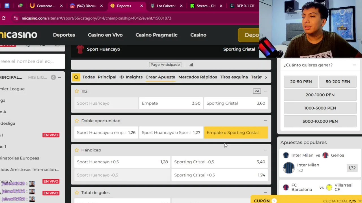This screenshot has width=362, height=203.
Task: Open the Casino menu item
Action: click(x=198, y=35)
